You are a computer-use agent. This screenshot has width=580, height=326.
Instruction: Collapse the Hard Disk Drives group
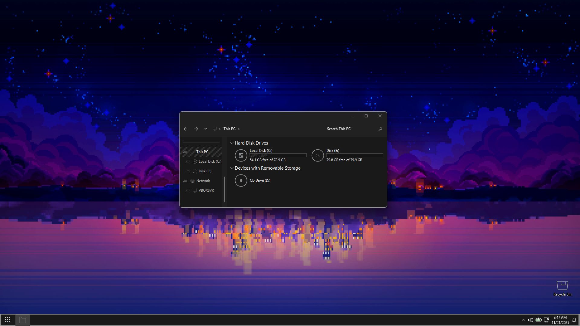pyautogui.click(x=232, y=143)
